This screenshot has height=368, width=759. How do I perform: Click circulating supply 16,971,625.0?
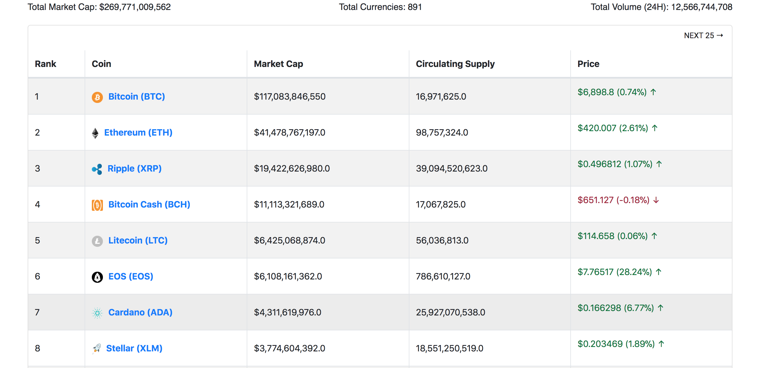pyautogui.click(x=441, y=97)
